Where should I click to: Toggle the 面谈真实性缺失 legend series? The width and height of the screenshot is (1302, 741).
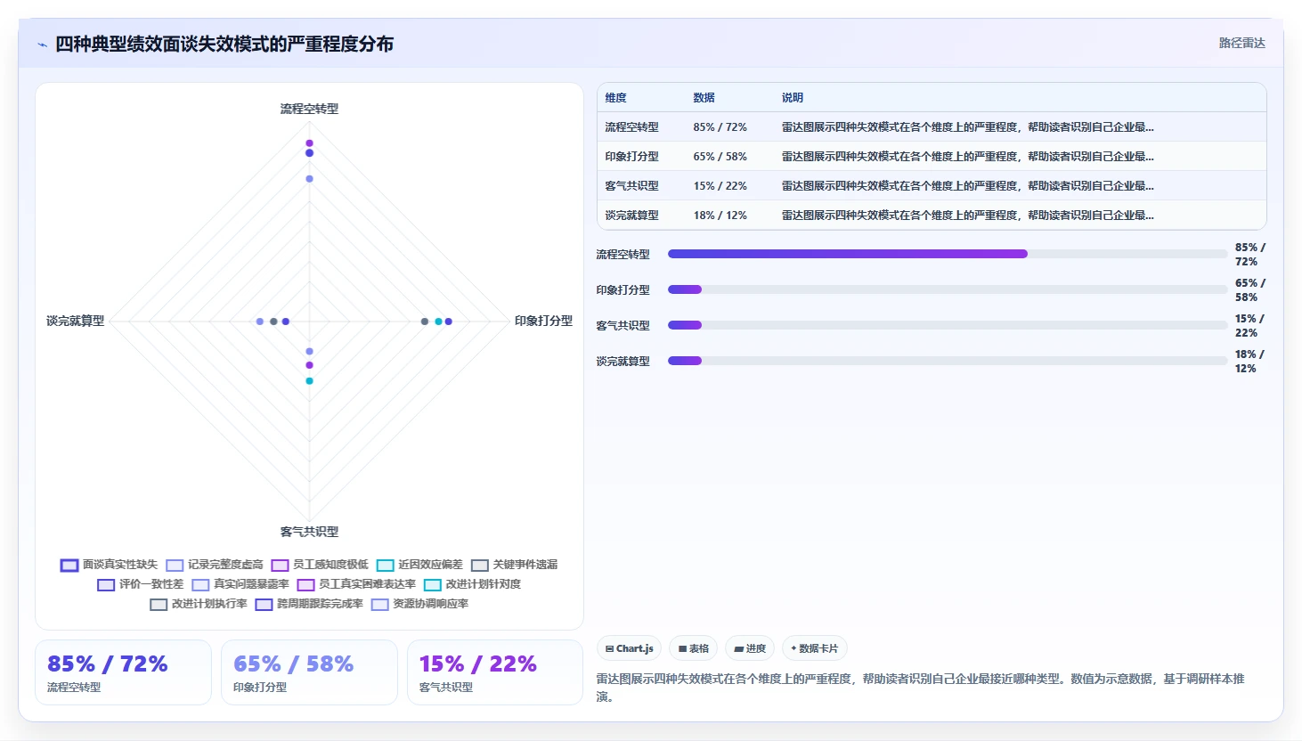pos(109,565)
